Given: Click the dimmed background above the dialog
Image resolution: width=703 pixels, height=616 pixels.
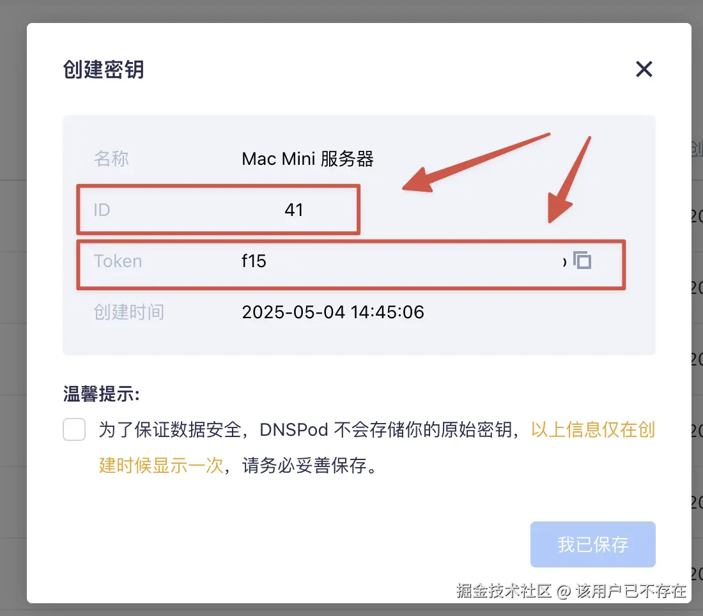Looking at the screenshot, I should tap(351, 11).
